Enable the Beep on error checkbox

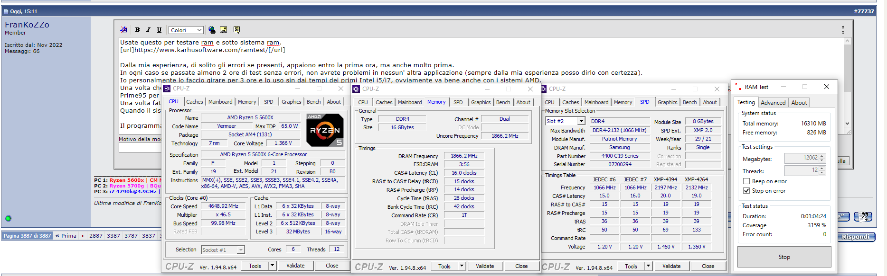click(x=746, y=181)
